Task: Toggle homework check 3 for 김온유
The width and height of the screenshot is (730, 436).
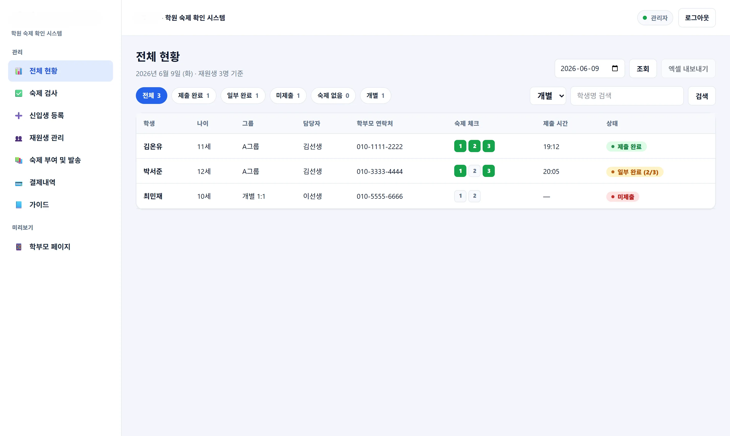Action: (x=489, y=146)
